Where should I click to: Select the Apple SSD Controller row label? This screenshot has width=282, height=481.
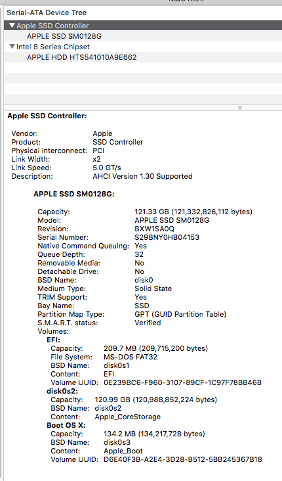click(52, 26)
